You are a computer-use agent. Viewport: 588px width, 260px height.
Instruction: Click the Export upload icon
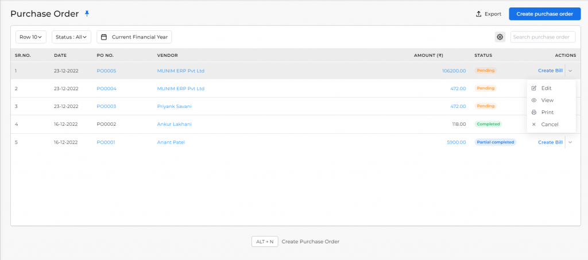(478, 14)
